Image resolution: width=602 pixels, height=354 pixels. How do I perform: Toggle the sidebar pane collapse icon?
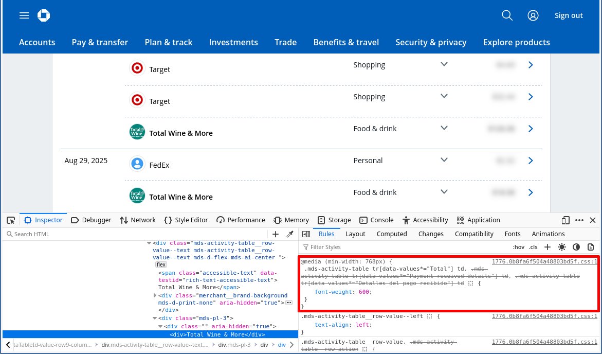[x=306, y=234]
